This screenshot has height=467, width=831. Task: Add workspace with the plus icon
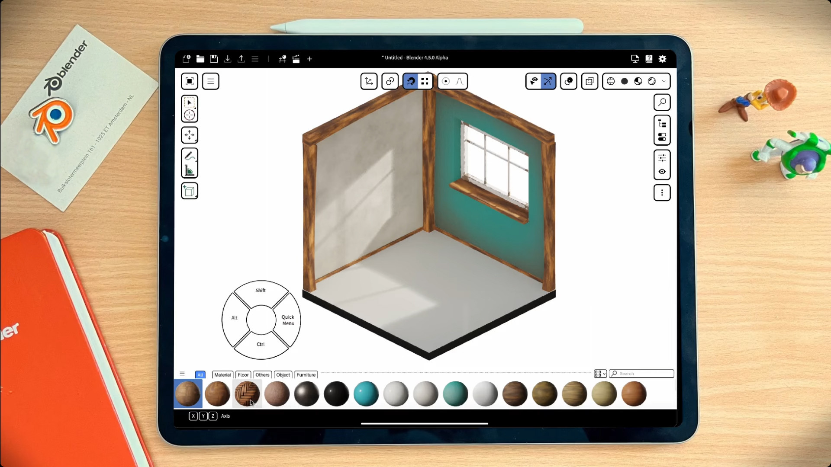pyautogui.click(x=309, y=59)
